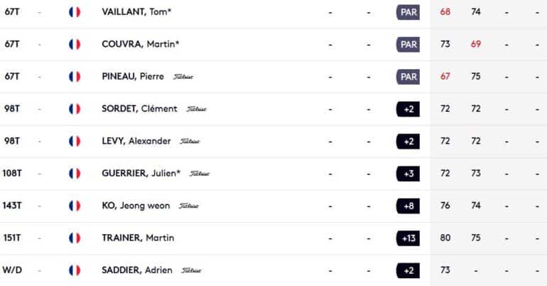Screen dimensions: 547x286
Task: Click the French flag beside VAILLANT, Tom
Action: point(75,12)
